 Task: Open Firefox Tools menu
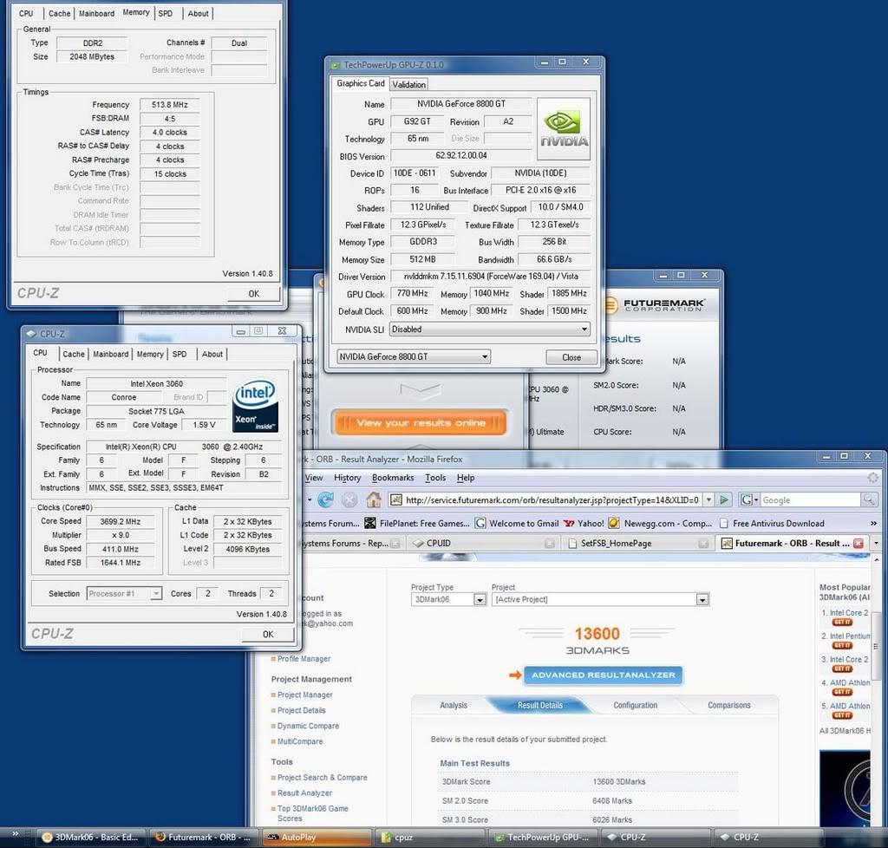pos(435,478)
